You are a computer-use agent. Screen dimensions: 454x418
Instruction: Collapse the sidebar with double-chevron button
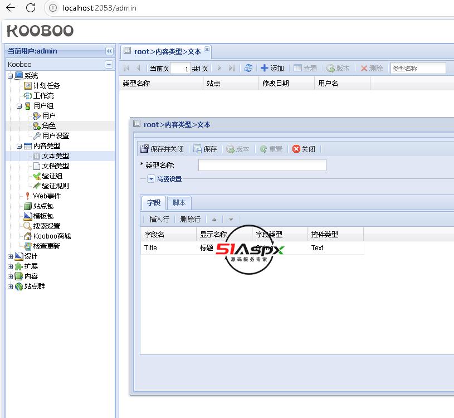click(109, 51)
